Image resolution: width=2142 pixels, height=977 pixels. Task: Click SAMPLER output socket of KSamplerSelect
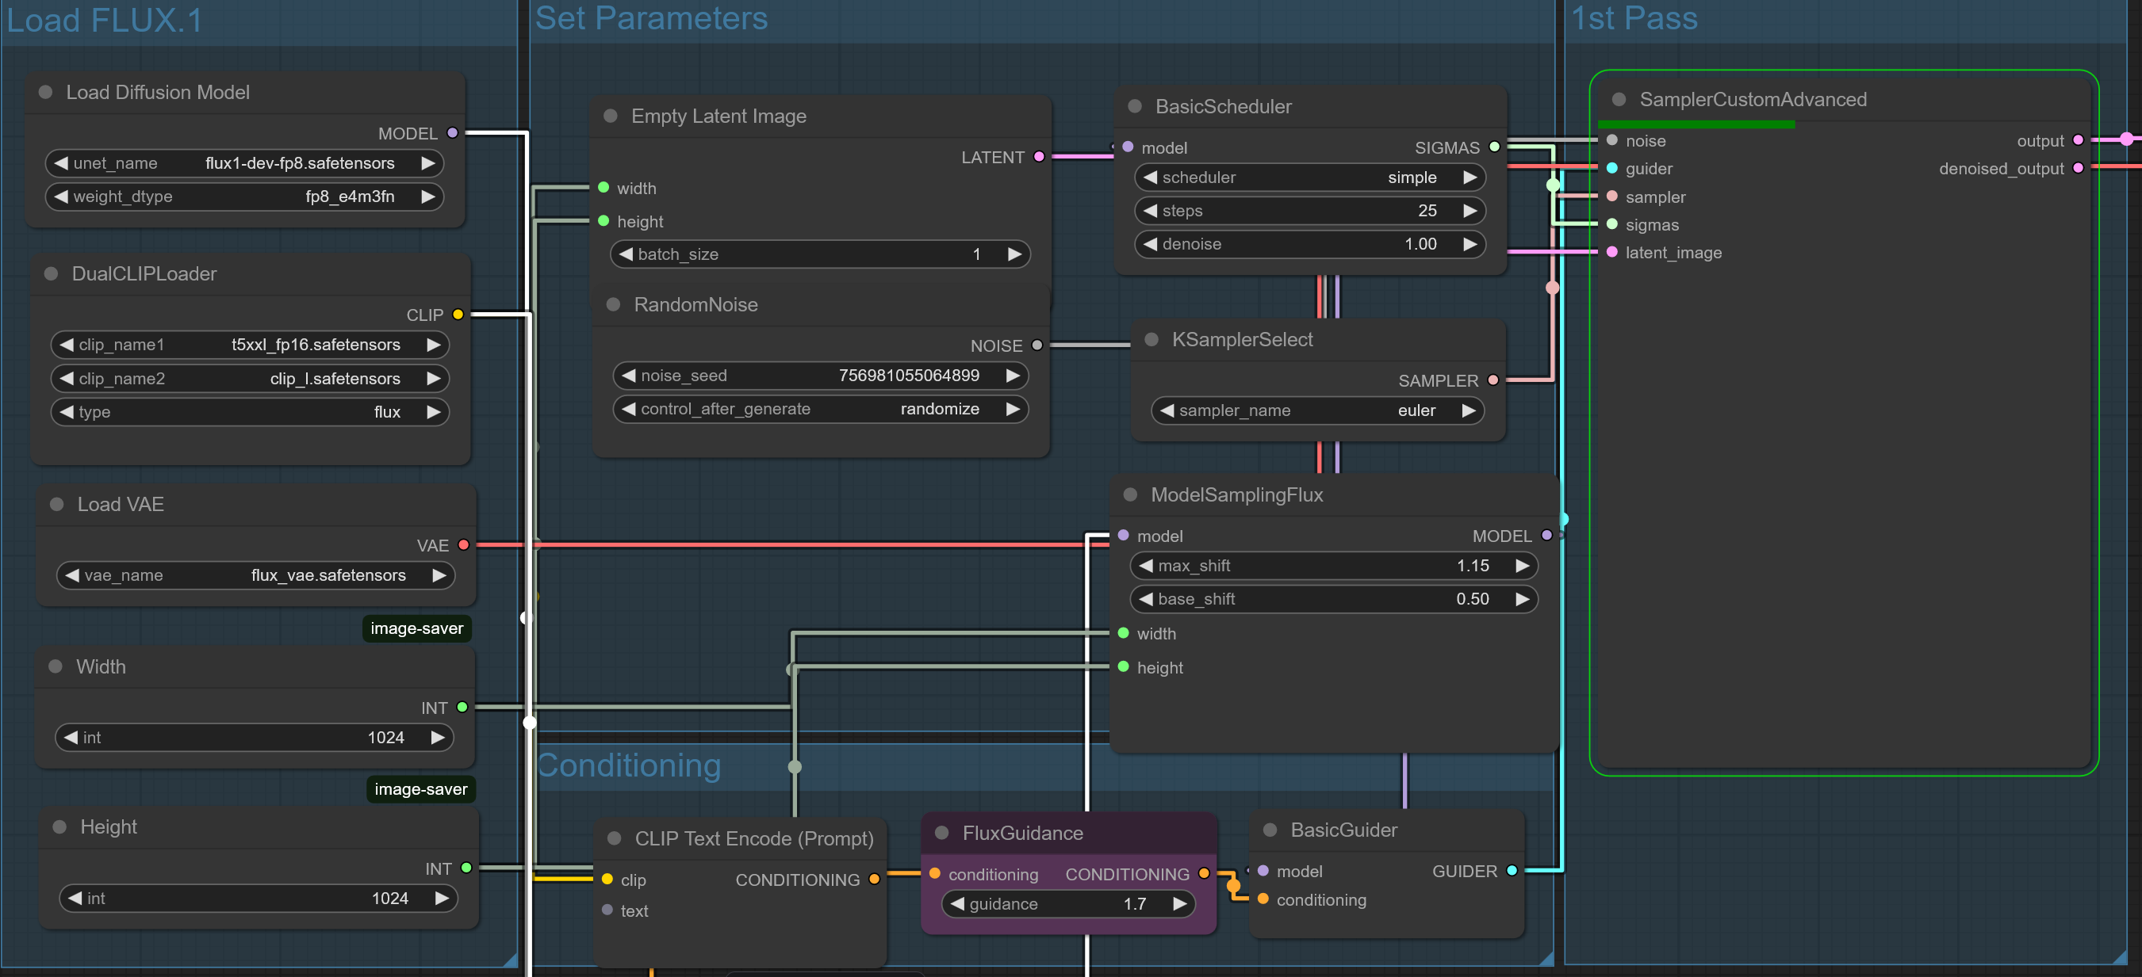tap(1493, 380)
